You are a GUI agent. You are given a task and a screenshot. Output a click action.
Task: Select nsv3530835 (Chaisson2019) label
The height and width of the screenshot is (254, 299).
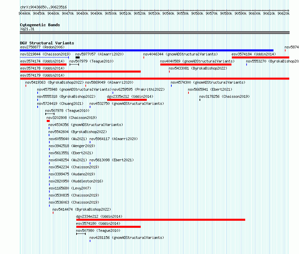[74, 195]
